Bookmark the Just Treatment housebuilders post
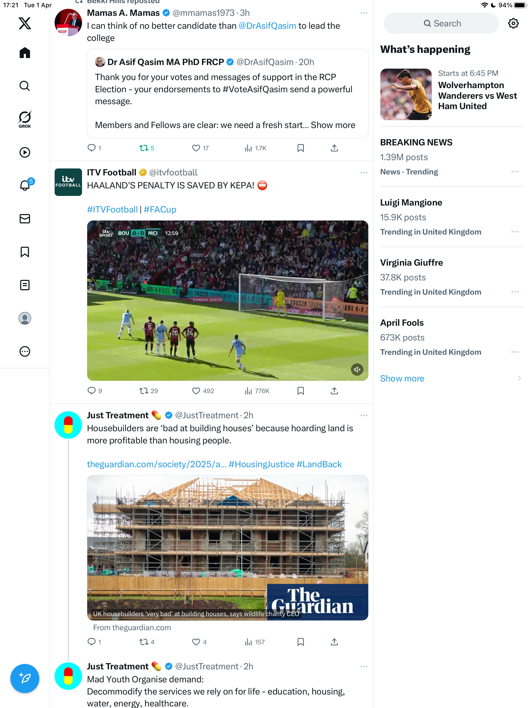 click(x=300, y=642)
